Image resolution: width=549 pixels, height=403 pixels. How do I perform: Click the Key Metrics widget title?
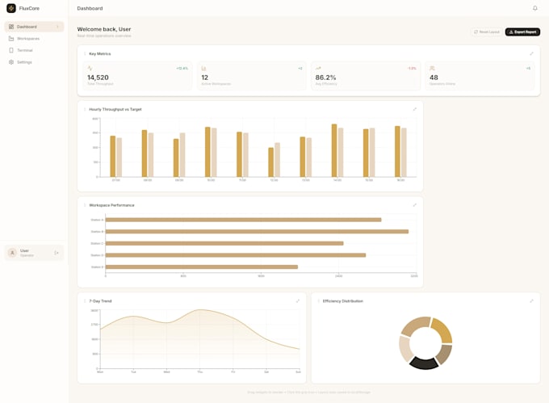(100, 54)
